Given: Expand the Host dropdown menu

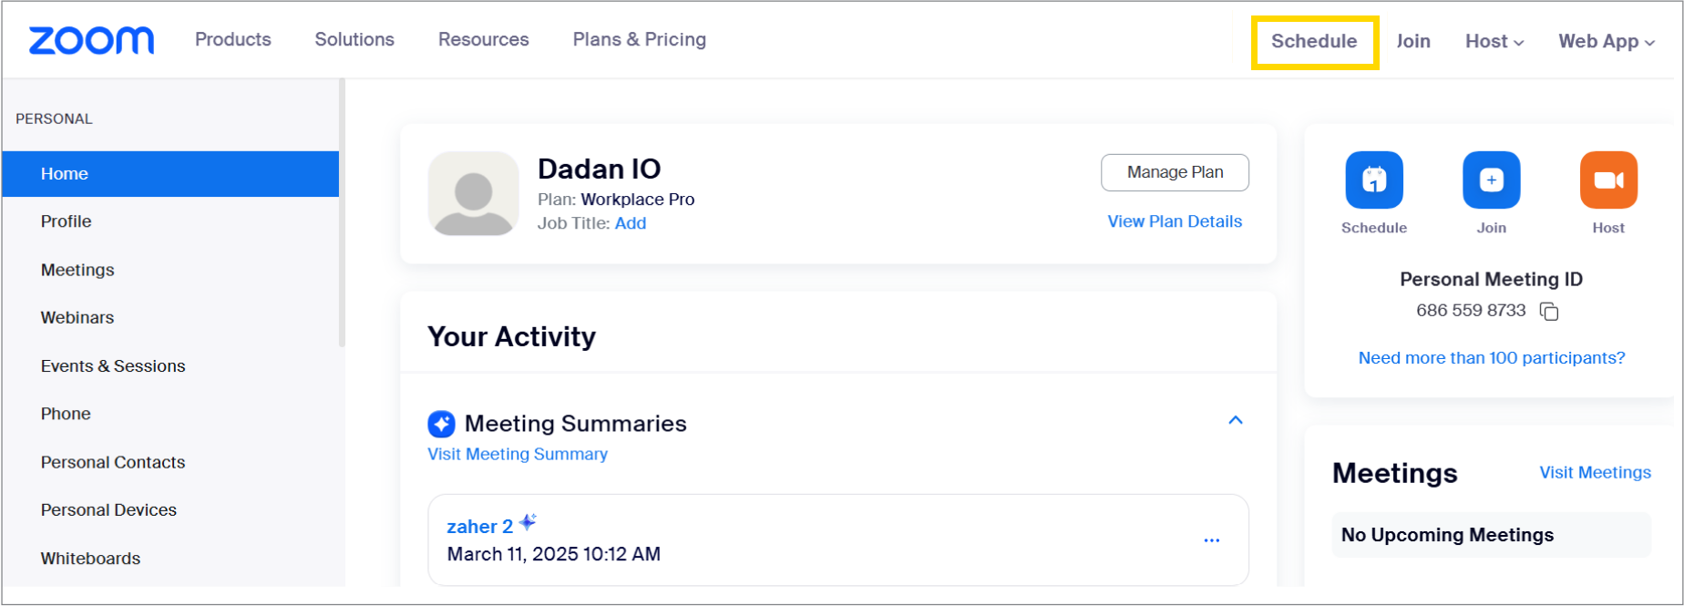Looking at the screenshot, I should click(x=1494, y=41).
